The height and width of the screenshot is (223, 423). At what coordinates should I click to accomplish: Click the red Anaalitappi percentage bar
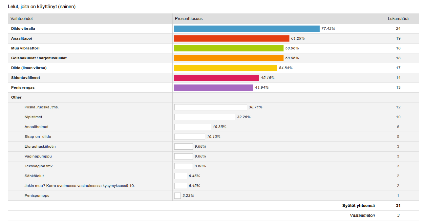click(x=232, y=38)
